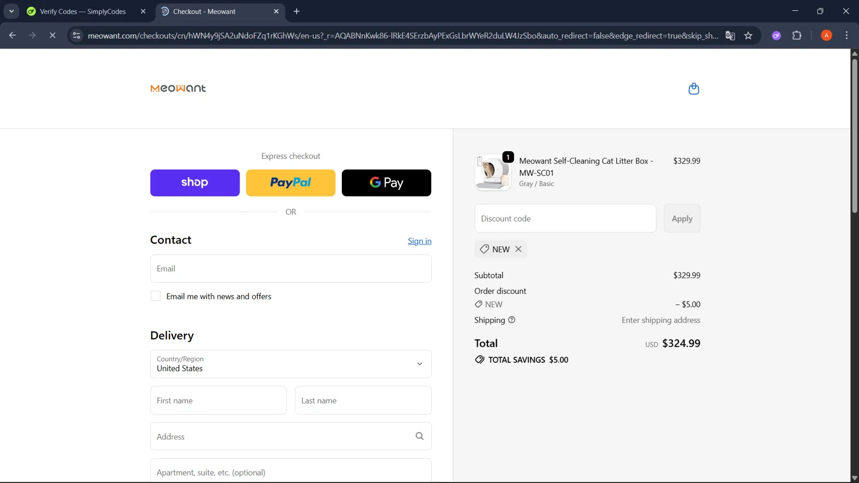Remove the NEW discount code tag
859x483 pixels.
click(518, 249)
